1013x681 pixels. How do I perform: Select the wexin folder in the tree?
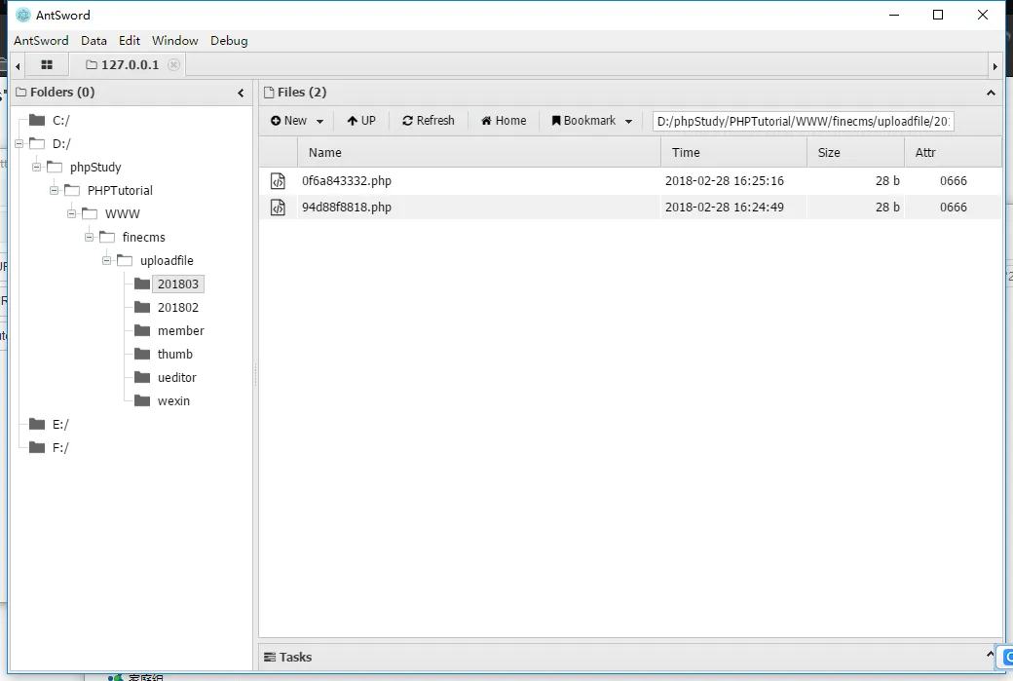coord(173,400)
